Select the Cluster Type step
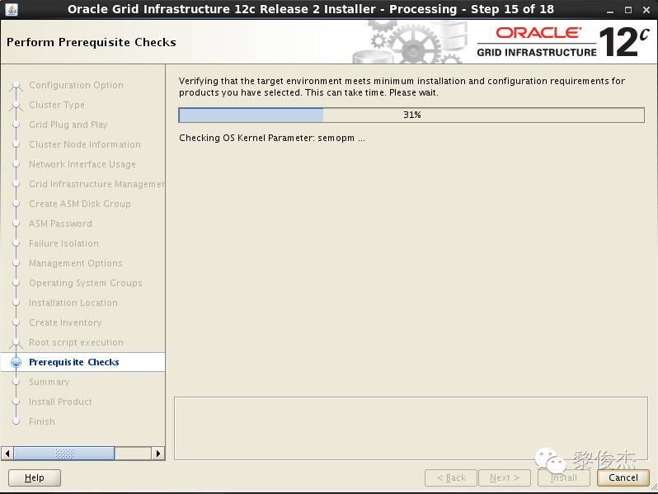This screenshot has height=494, width=658. click(x=57, y=105)
